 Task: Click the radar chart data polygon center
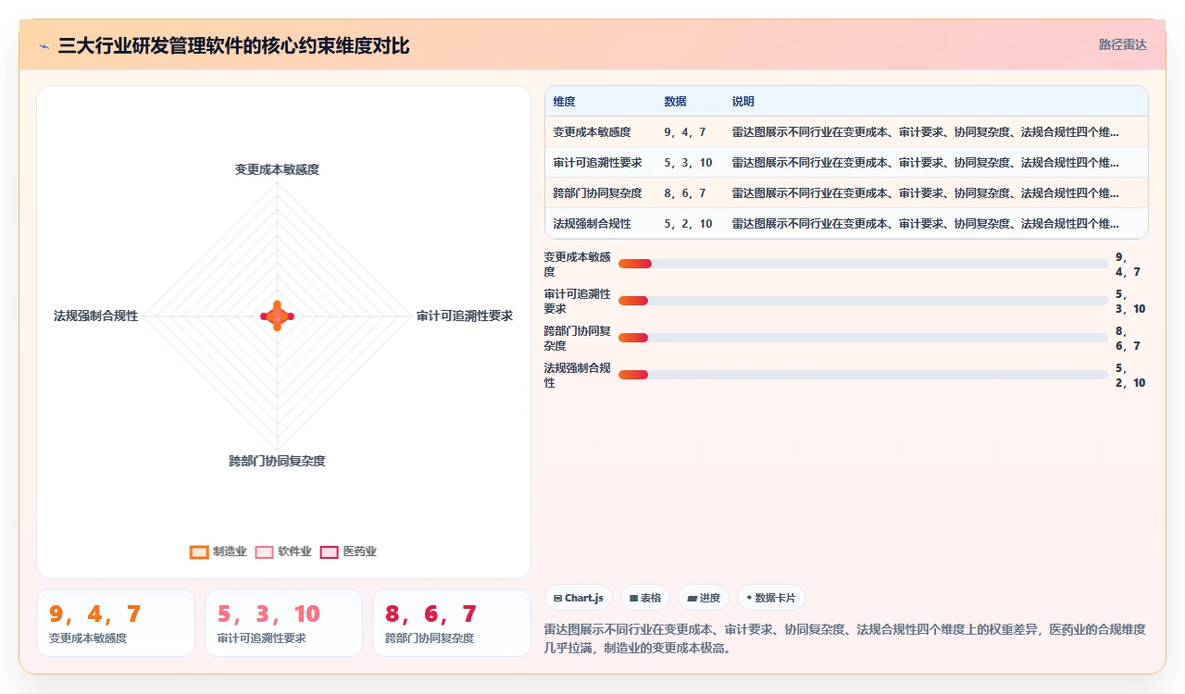(x=277, y=316)
